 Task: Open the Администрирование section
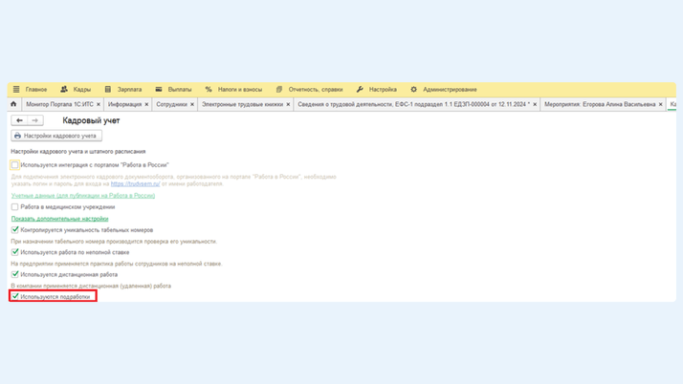tap(450, 90)
